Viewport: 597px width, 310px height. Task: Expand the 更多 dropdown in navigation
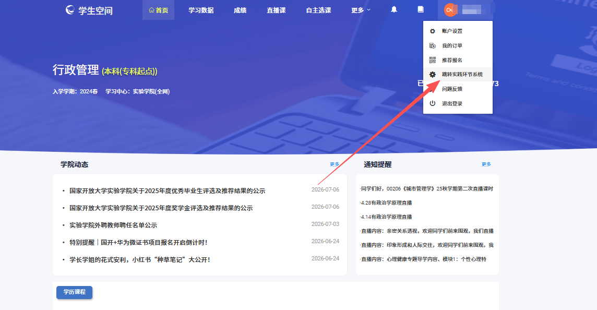tap(361, 10)
